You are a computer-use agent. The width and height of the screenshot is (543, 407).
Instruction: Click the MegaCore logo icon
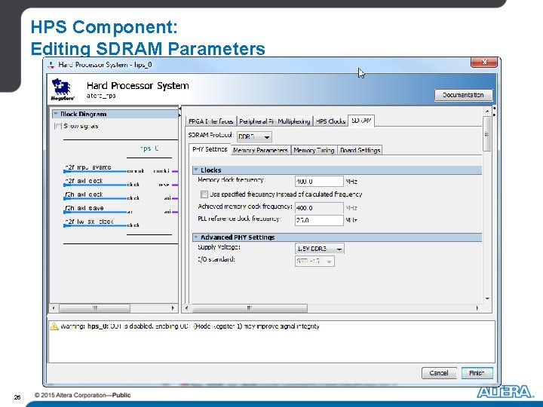(63, 90)
